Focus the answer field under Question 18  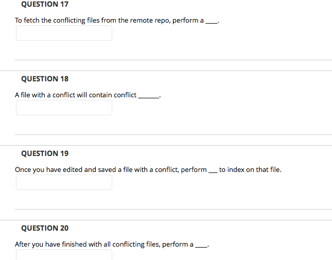point(64,108)
